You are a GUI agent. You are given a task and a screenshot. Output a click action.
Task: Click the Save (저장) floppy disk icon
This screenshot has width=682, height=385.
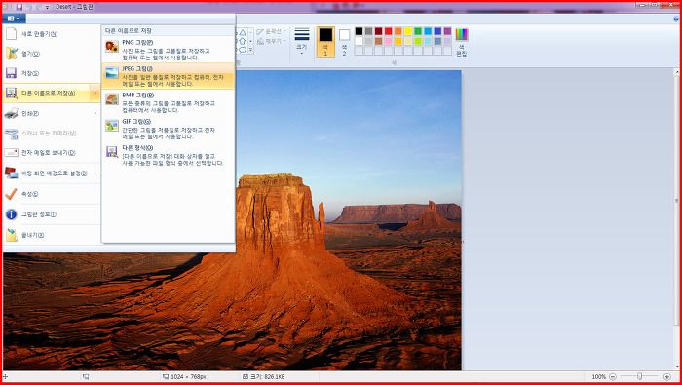click(12, 73)
